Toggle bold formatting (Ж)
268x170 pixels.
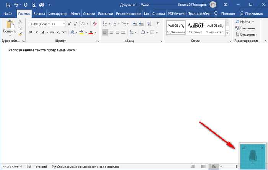[30, 32]
